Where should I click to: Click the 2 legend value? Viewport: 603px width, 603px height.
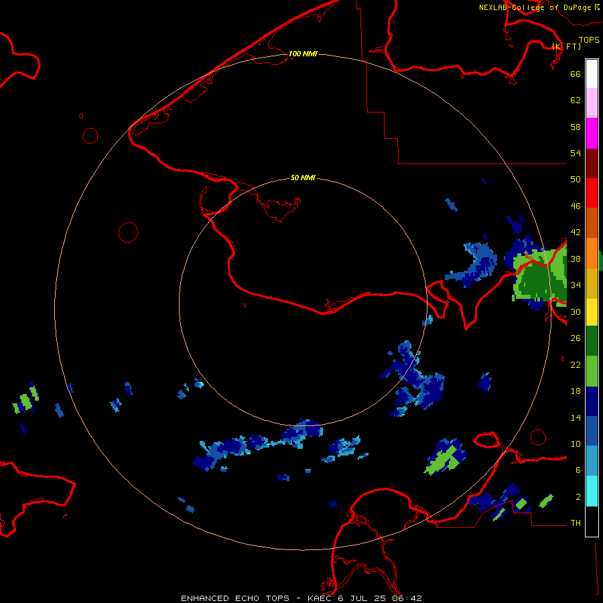coord(578,497)
